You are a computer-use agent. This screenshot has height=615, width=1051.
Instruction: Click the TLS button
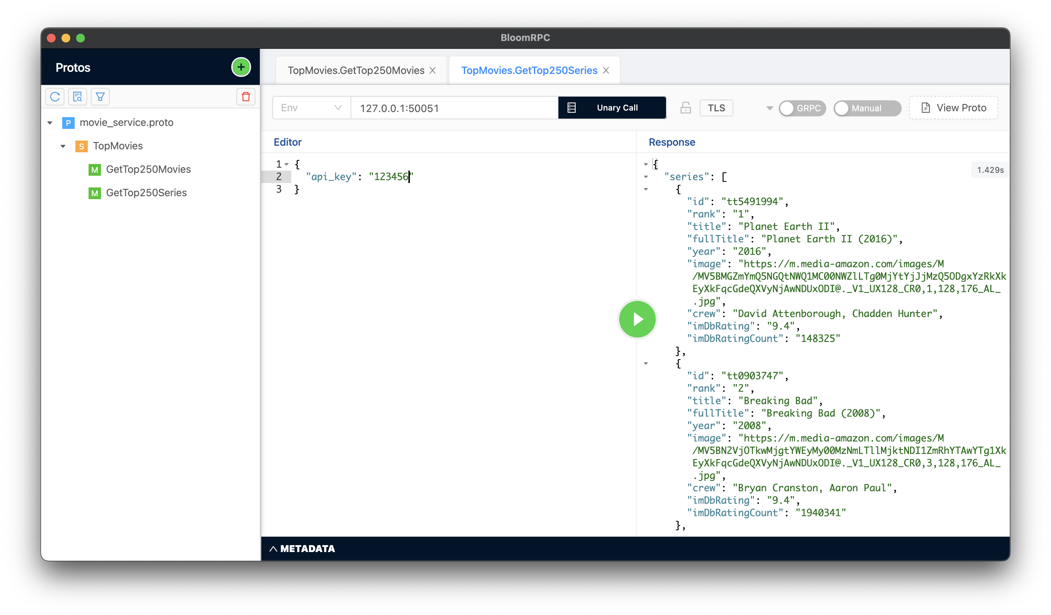[716, 108]
